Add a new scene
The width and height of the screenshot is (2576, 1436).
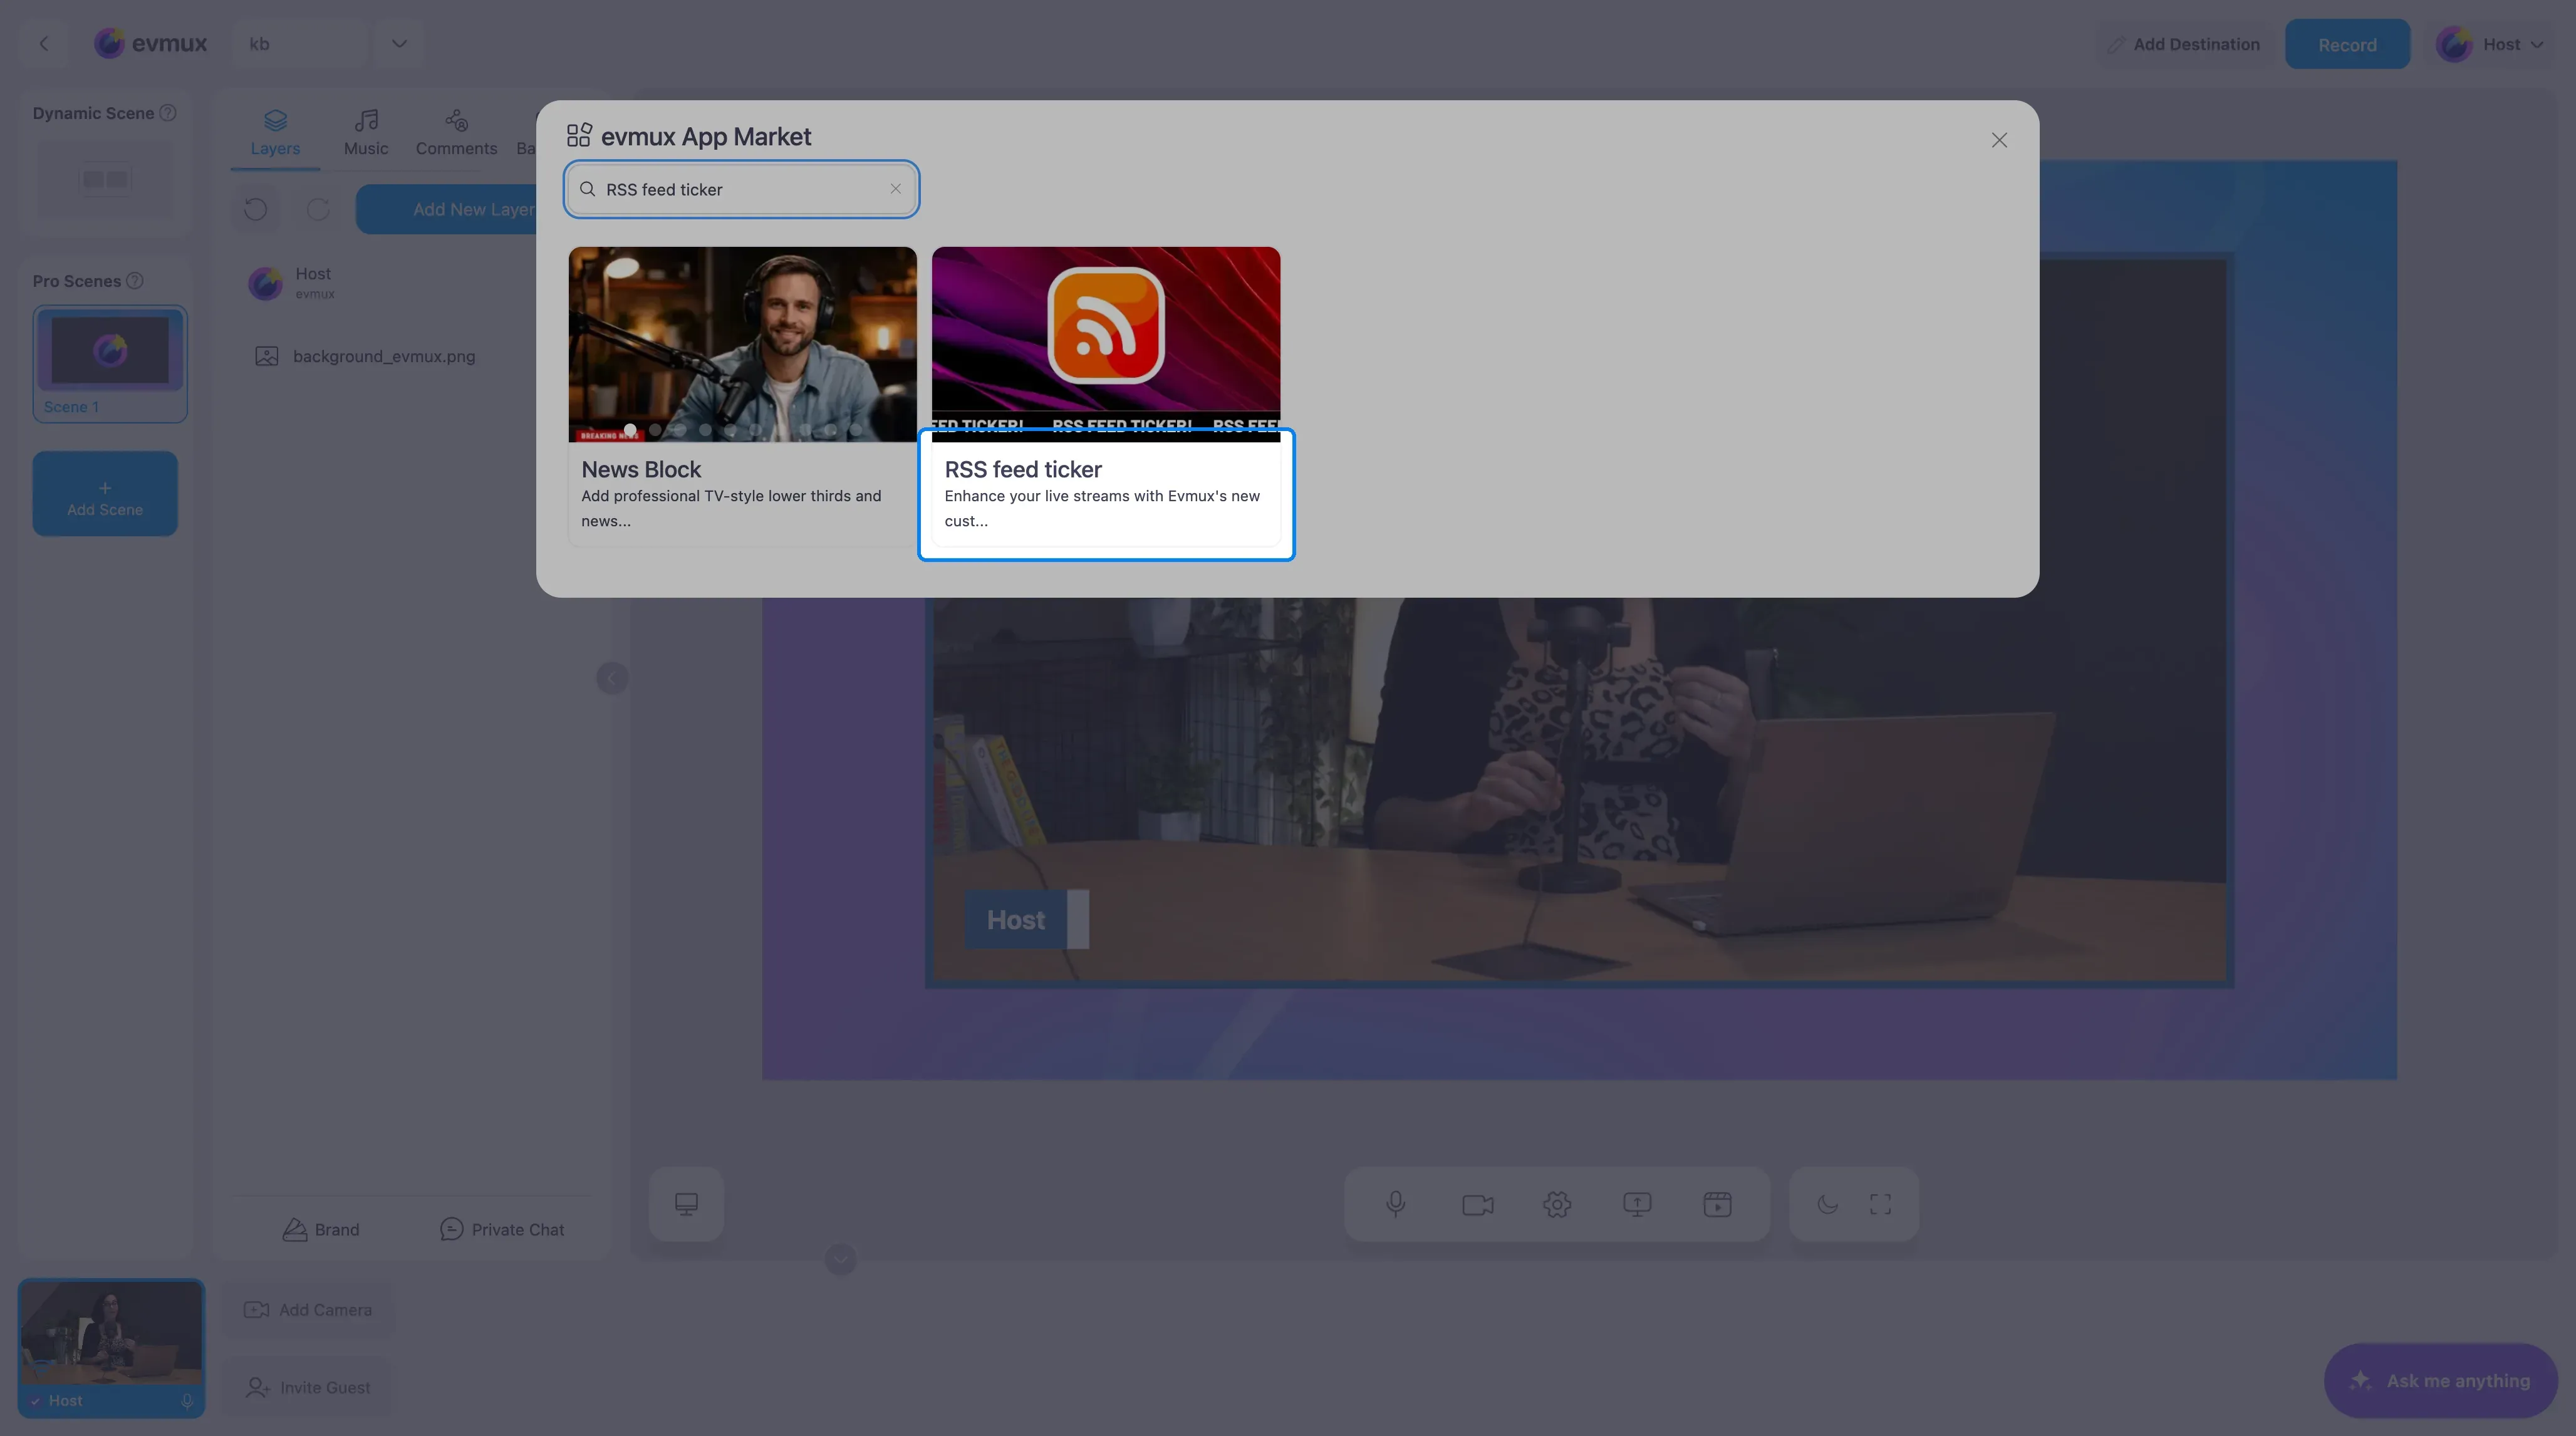(x=105, y=493)
